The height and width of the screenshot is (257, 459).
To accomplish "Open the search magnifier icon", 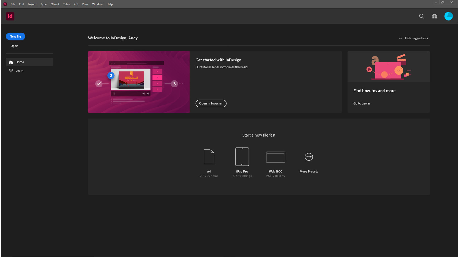I will [422, 16].
